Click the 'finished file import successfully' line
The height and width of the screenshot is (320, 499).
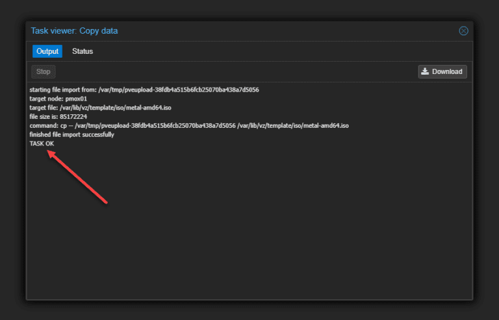71,135
